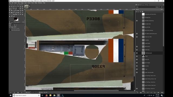The image size is (173, 97).
Task: Select the Measure tool
Action: tap(16, 8)
